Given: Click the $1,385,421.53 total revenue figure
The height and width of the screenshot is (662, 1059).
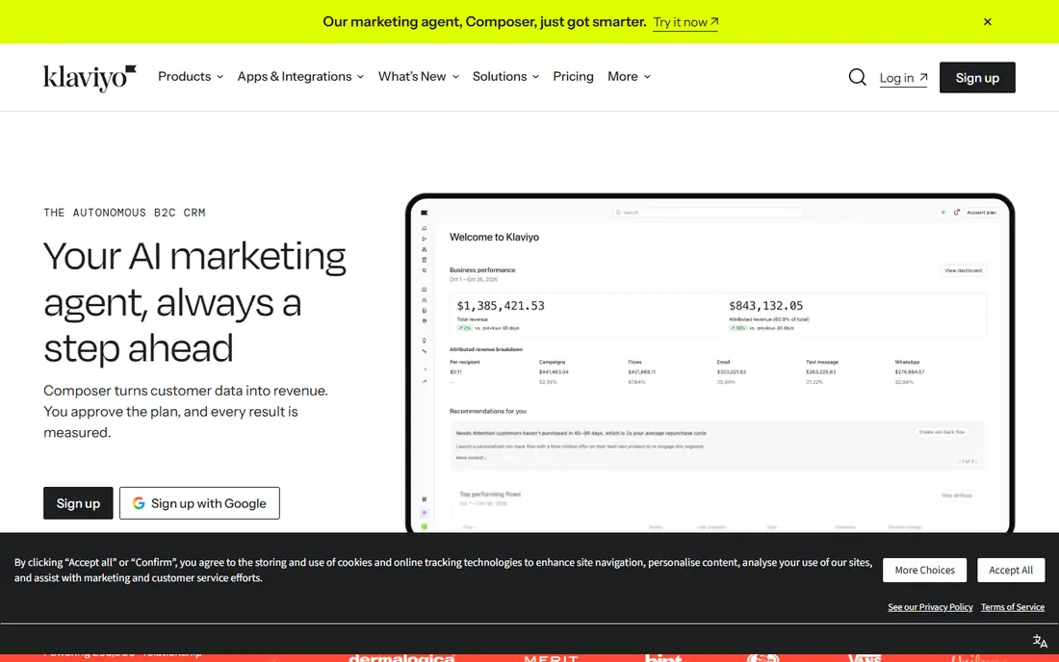Looking at the screenshot, I should tap(501, 306).
